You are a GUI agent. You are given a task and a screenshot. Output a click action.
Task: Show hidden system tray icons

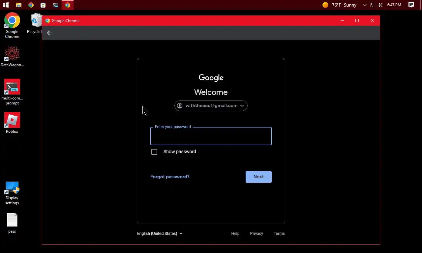(364, 5)
